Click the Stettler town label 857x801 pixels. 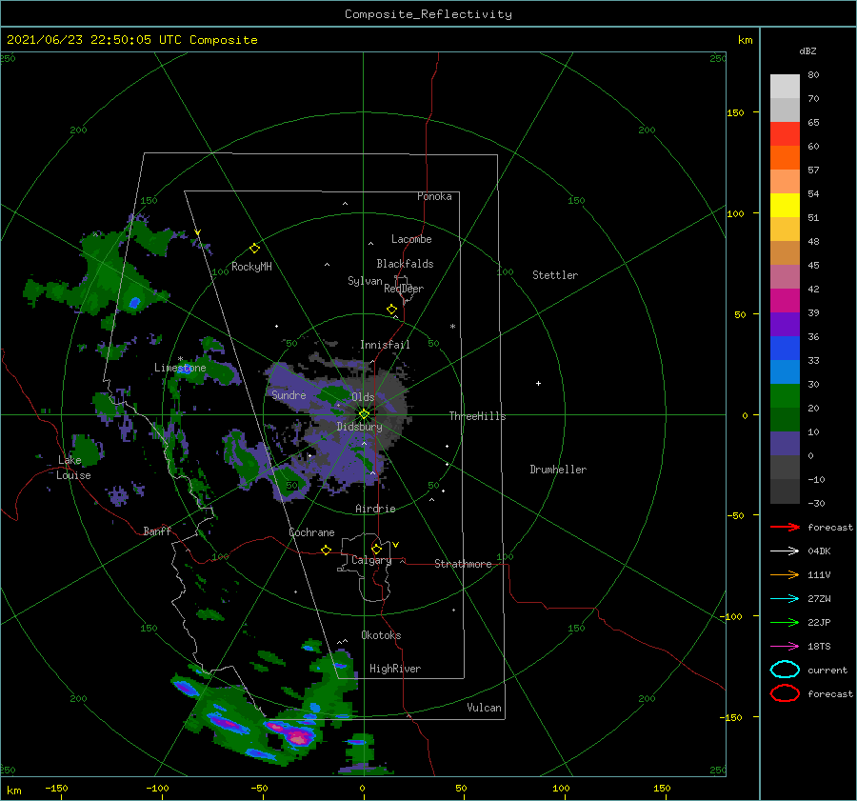tap(555, 275)
